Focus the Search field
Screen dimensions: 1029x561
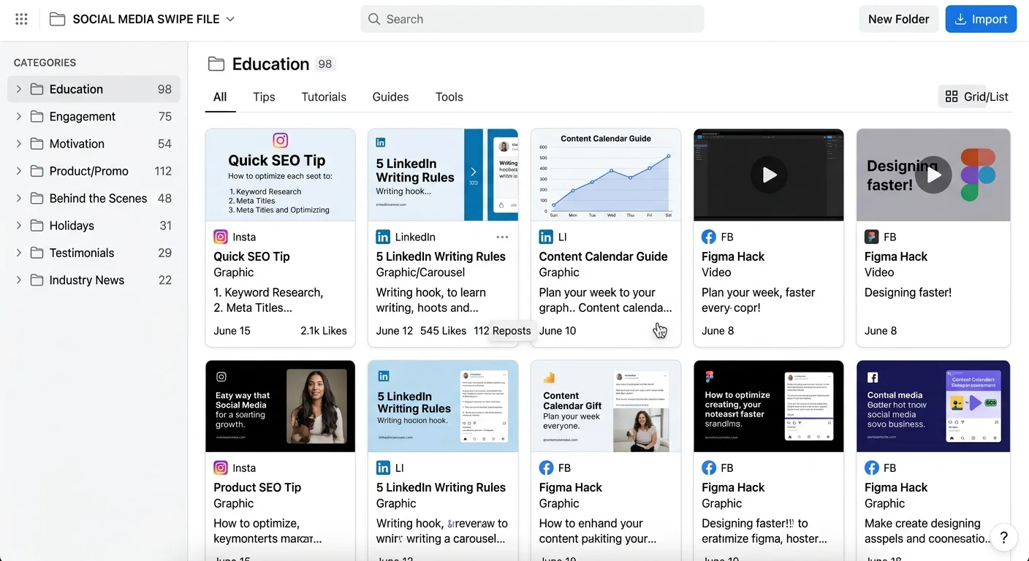pyautogui.click(x=532, y=19)
